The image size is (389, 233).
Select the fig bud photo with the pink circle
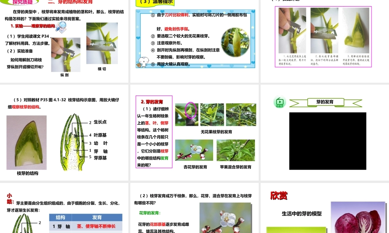coord(187,115)
